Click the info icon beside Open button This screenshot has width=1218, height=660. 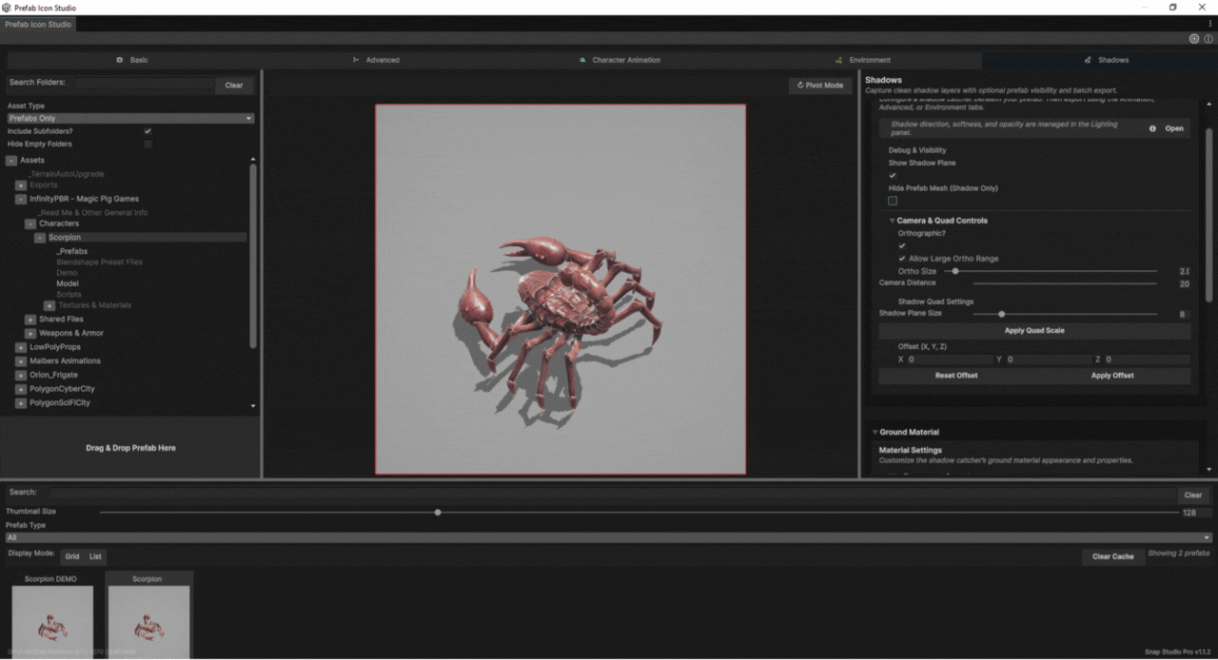point(1152,128)
